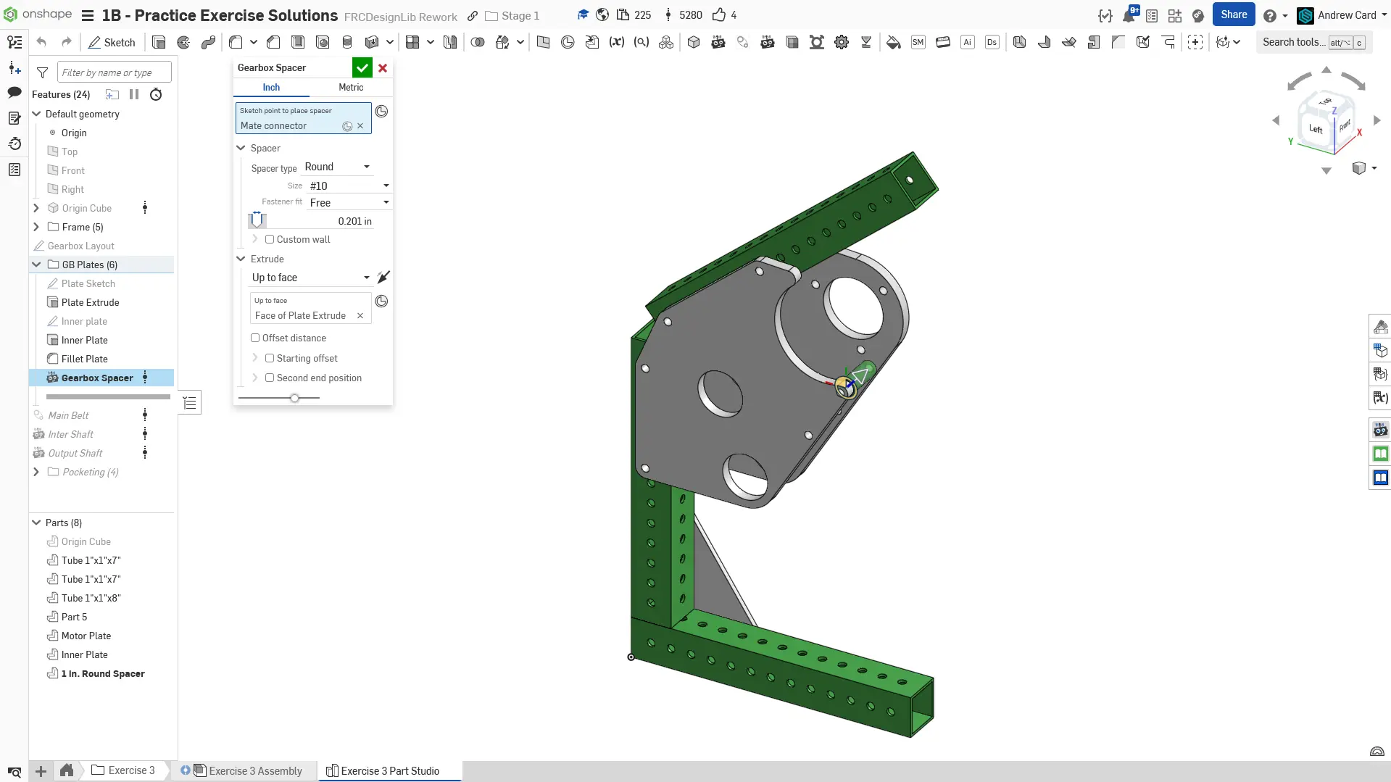
Task: Open the notifications bell icon
Action: point(1129,15)
